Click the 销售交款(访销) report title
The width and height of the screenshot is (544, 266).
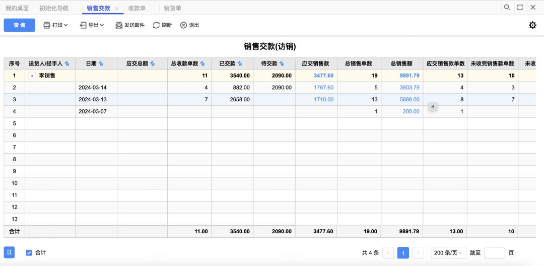[270, 46]
